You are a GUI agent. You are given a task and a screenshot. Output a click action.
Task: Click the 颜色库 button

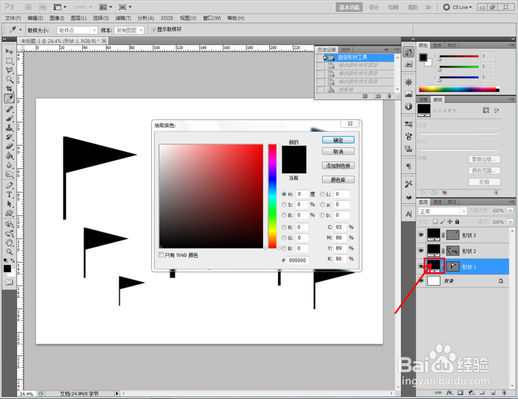[x=338, y=180]
